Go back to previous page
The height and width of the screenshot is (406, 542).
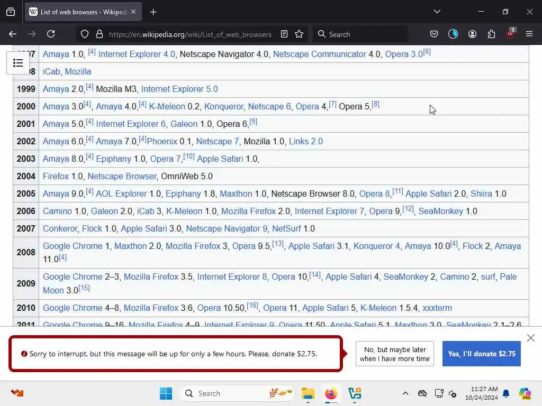tap(13, 34)
